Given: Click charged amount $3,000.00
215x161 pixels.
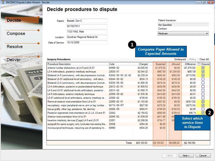Looking at the screenshot, I should point(143,68).
